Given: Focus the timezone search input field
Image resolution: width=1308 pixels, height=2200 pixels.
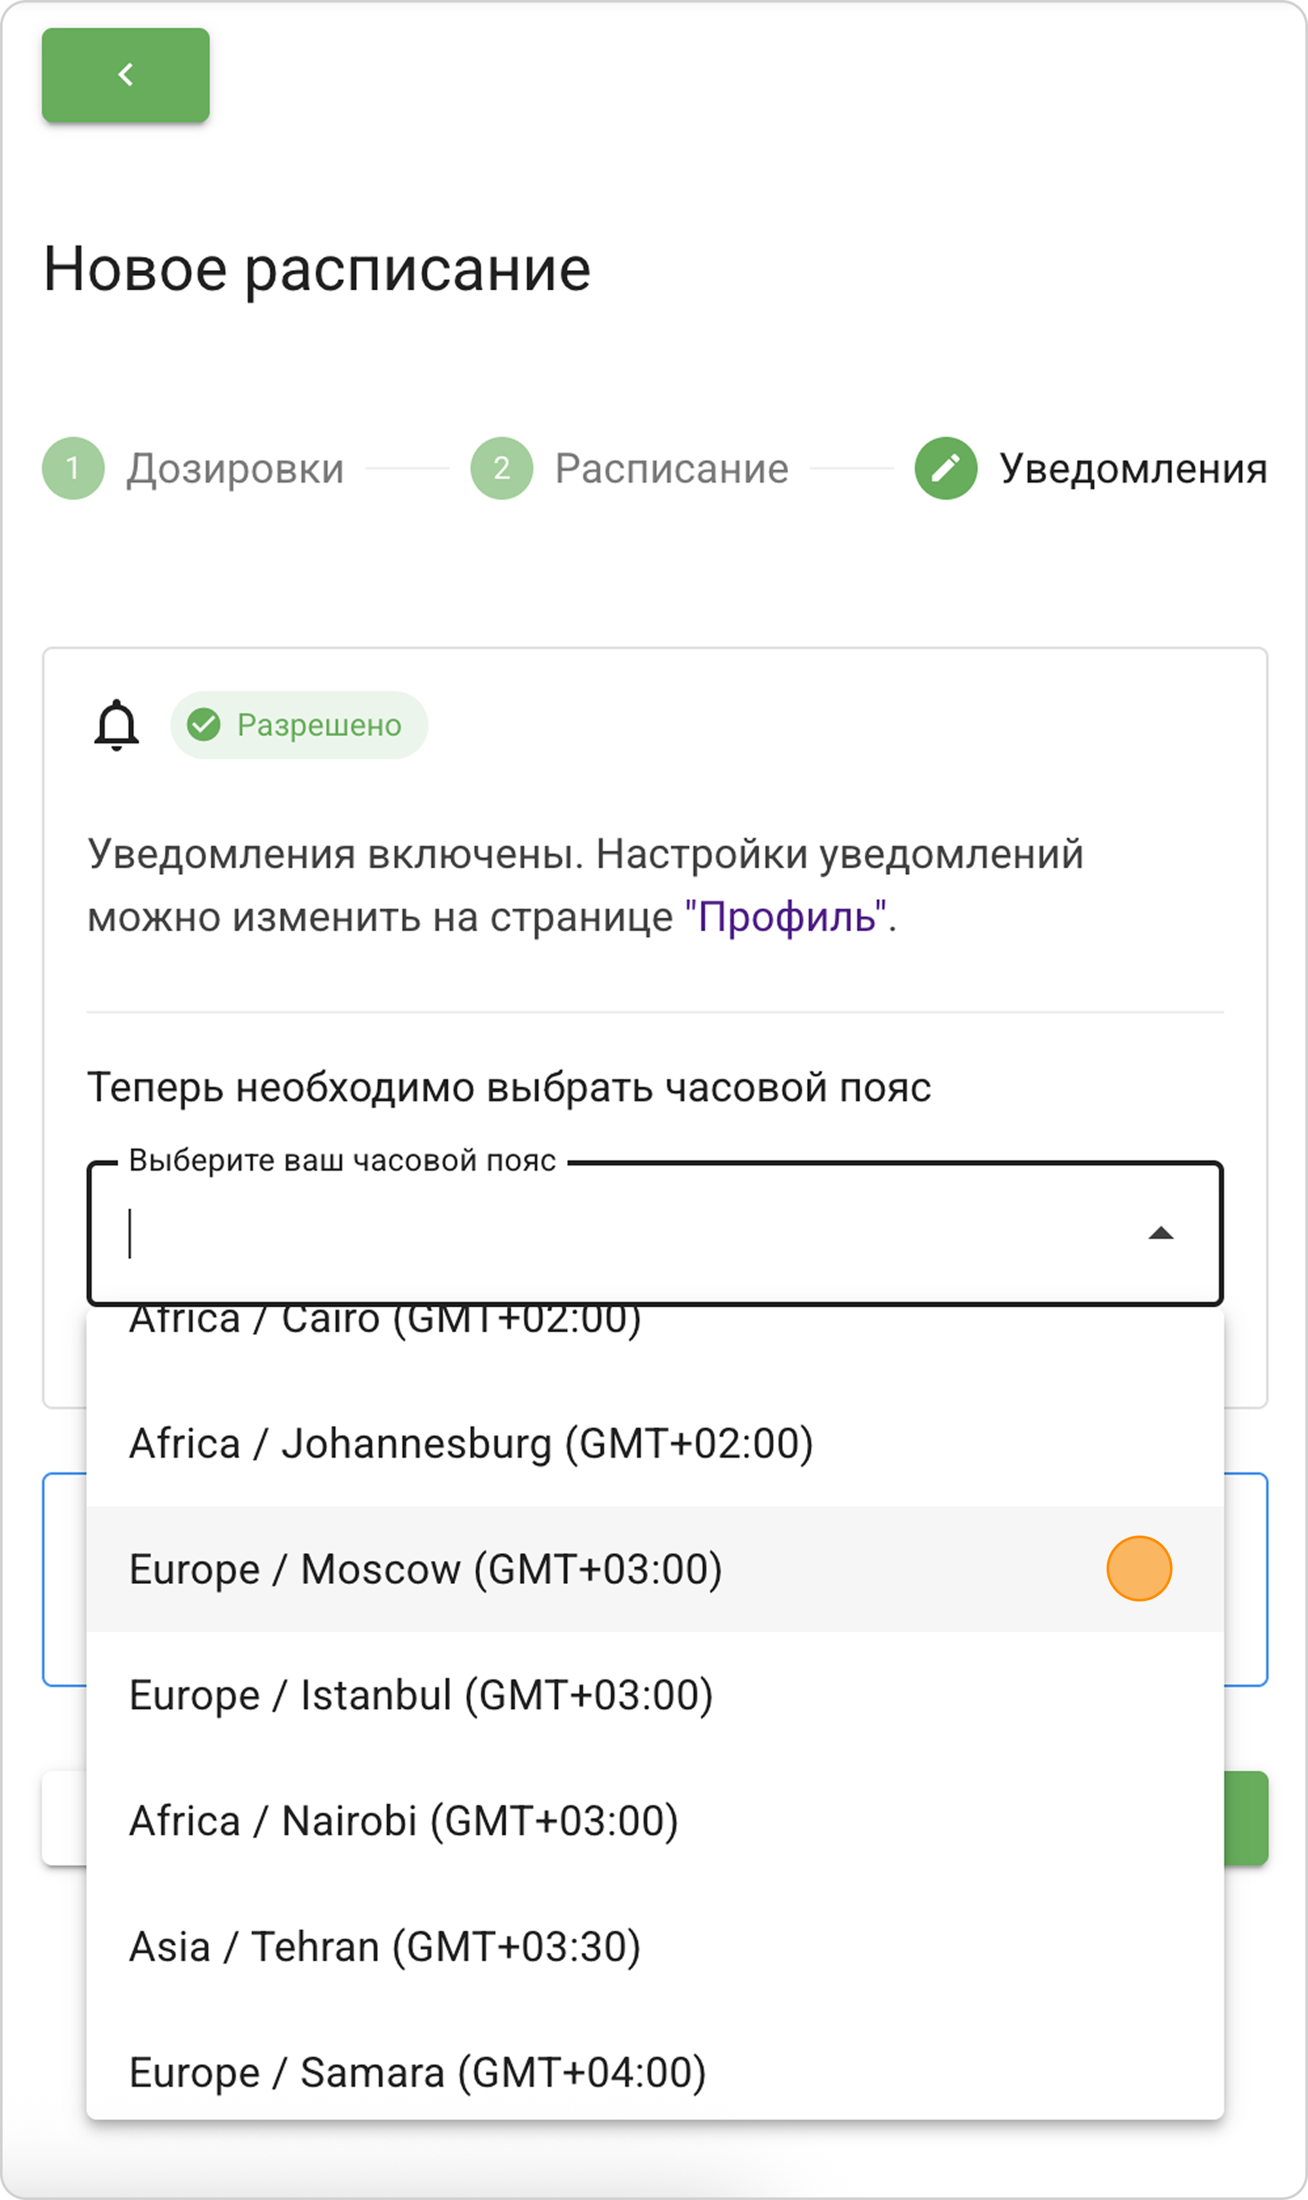Looking at the screenshot, I should [617, 1233].
